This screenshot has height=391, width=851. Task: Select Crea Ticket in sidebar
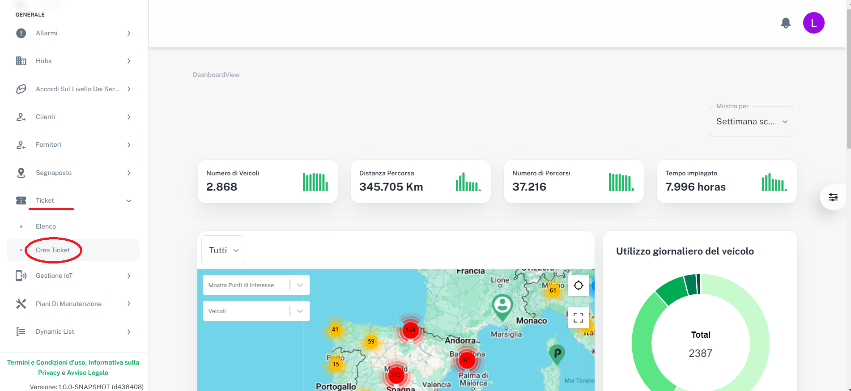click(x=53, y=250)
